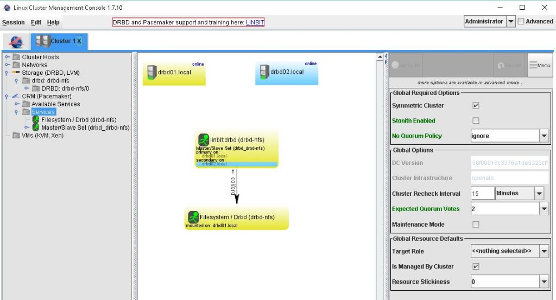Open the Help menu

click(x=53, y=22)
